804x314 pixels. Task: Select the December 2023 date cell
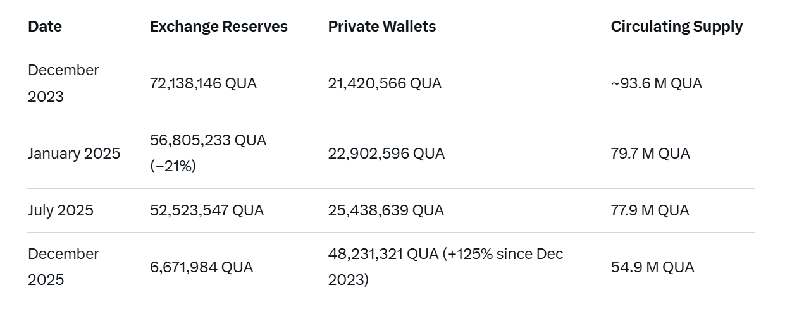click(63, 83)
